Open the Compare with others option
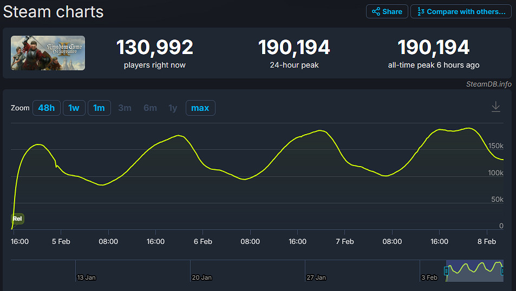 coord(461,11)
